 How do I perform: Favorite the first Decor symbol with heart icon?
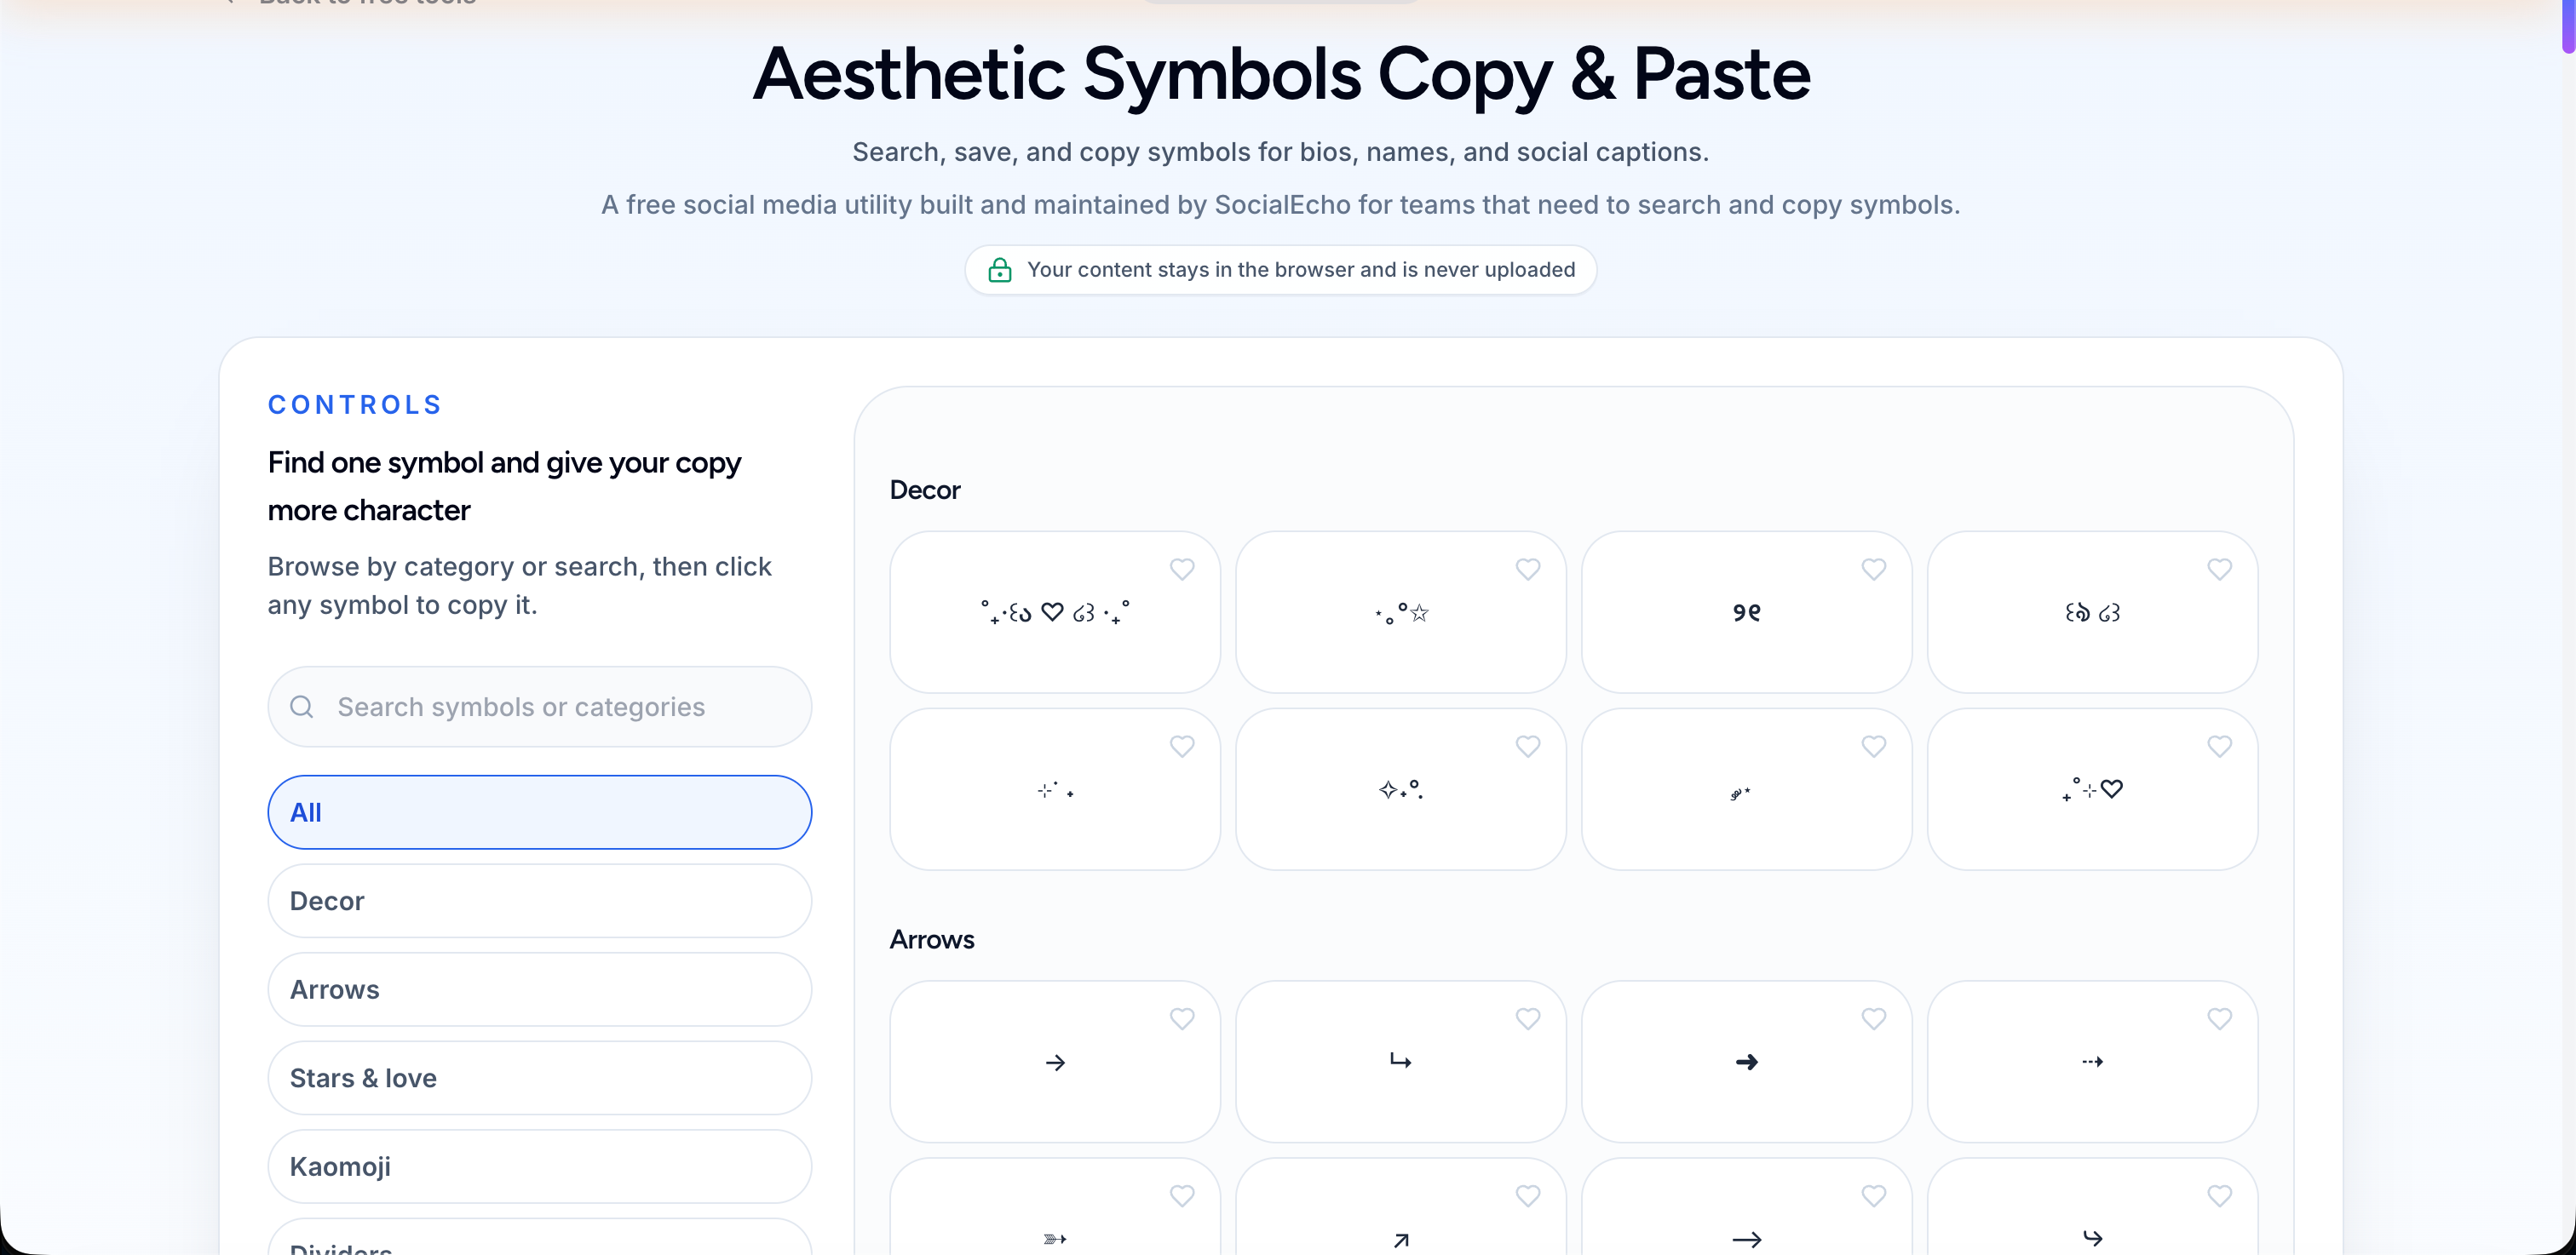point(1182,569)
